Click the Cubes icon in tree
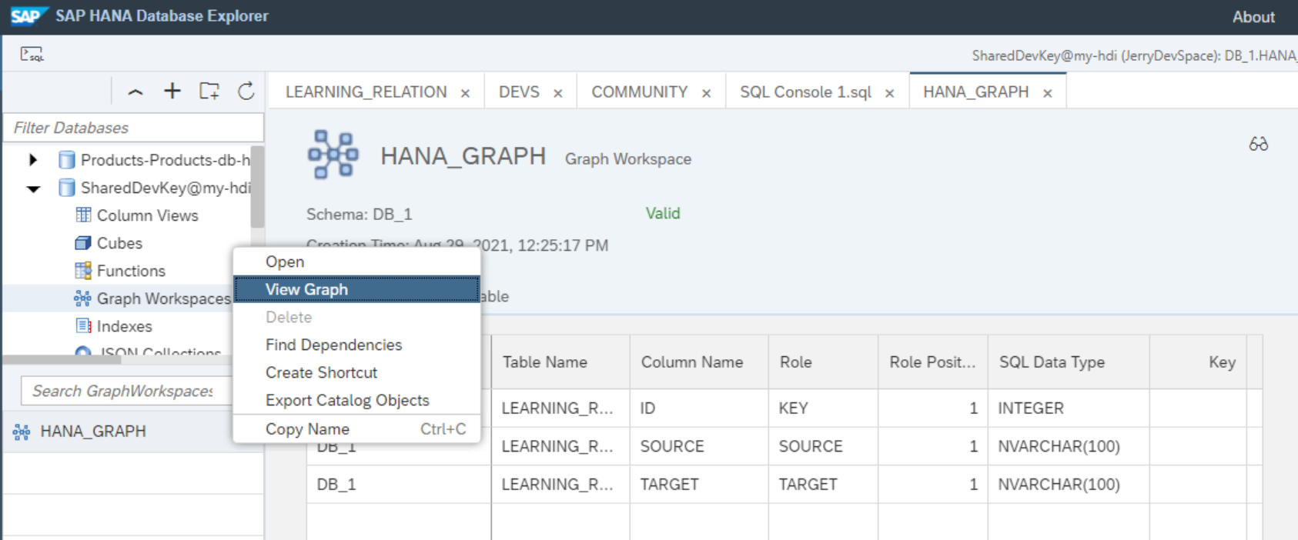Image resolution: width=1298 pixels, height=540 pixels. (83, 243)
